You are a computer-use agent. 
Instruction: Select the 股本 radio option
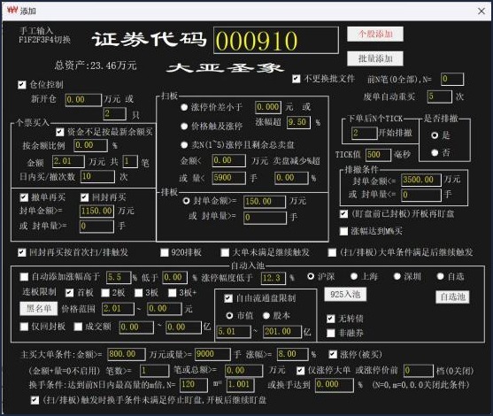tap(266, 315)
